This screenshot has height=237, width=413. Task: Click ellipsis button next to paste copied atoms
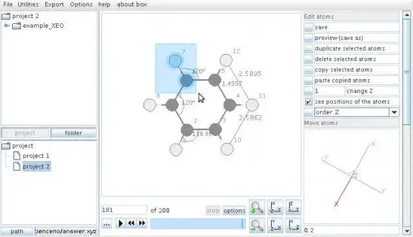coord(308,81)
